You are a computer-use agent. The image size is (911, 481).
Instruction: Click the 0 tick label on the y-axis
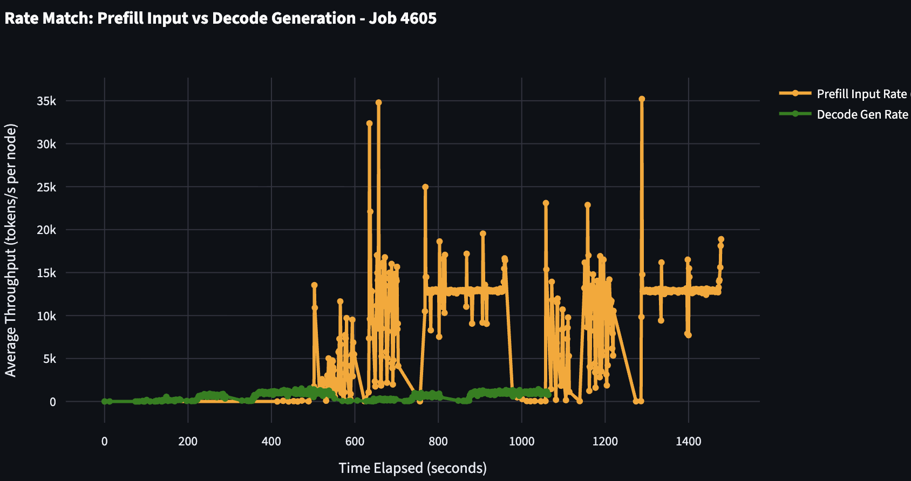point(52,402)
